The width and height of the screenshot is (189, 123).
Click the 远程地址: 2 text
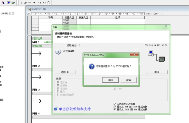pyautogui.click(x=73, y=45)
